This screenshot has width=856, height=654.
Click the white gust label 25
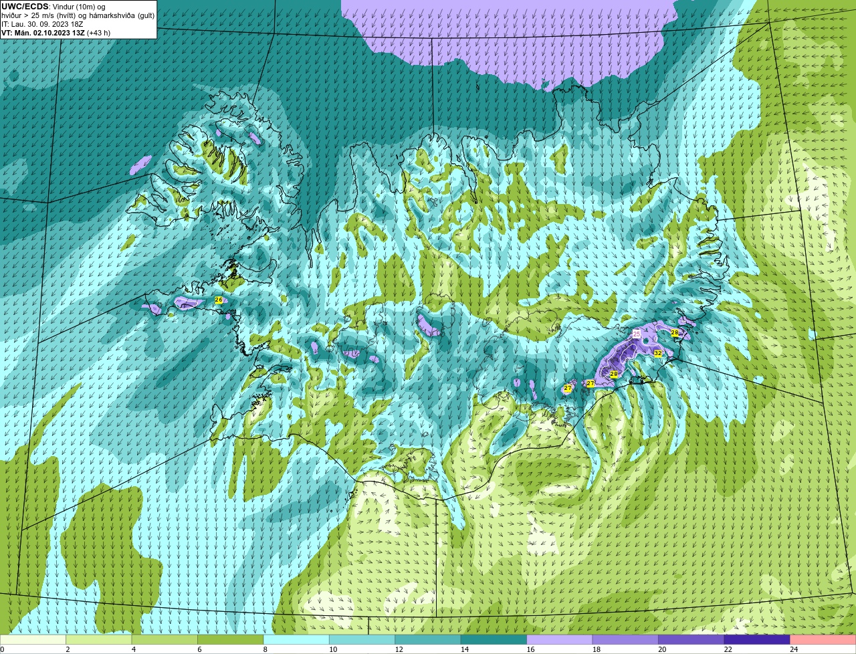(x=637, y=334)
